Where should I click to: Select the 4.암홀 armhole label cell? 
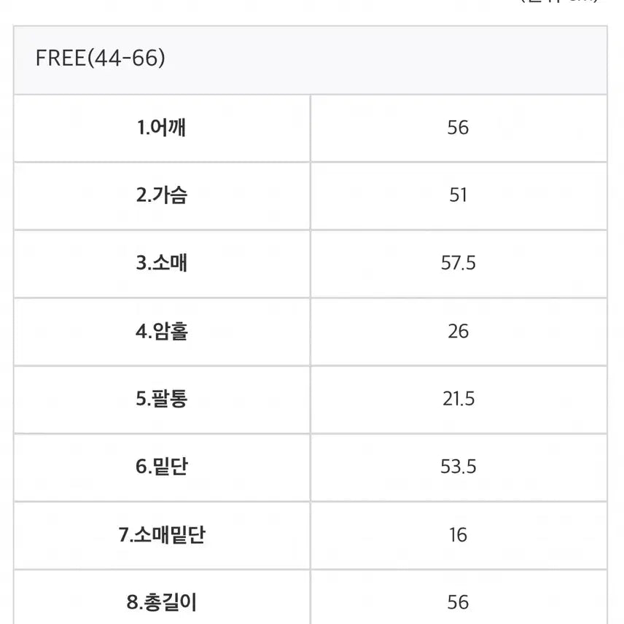tap(162, 332)
